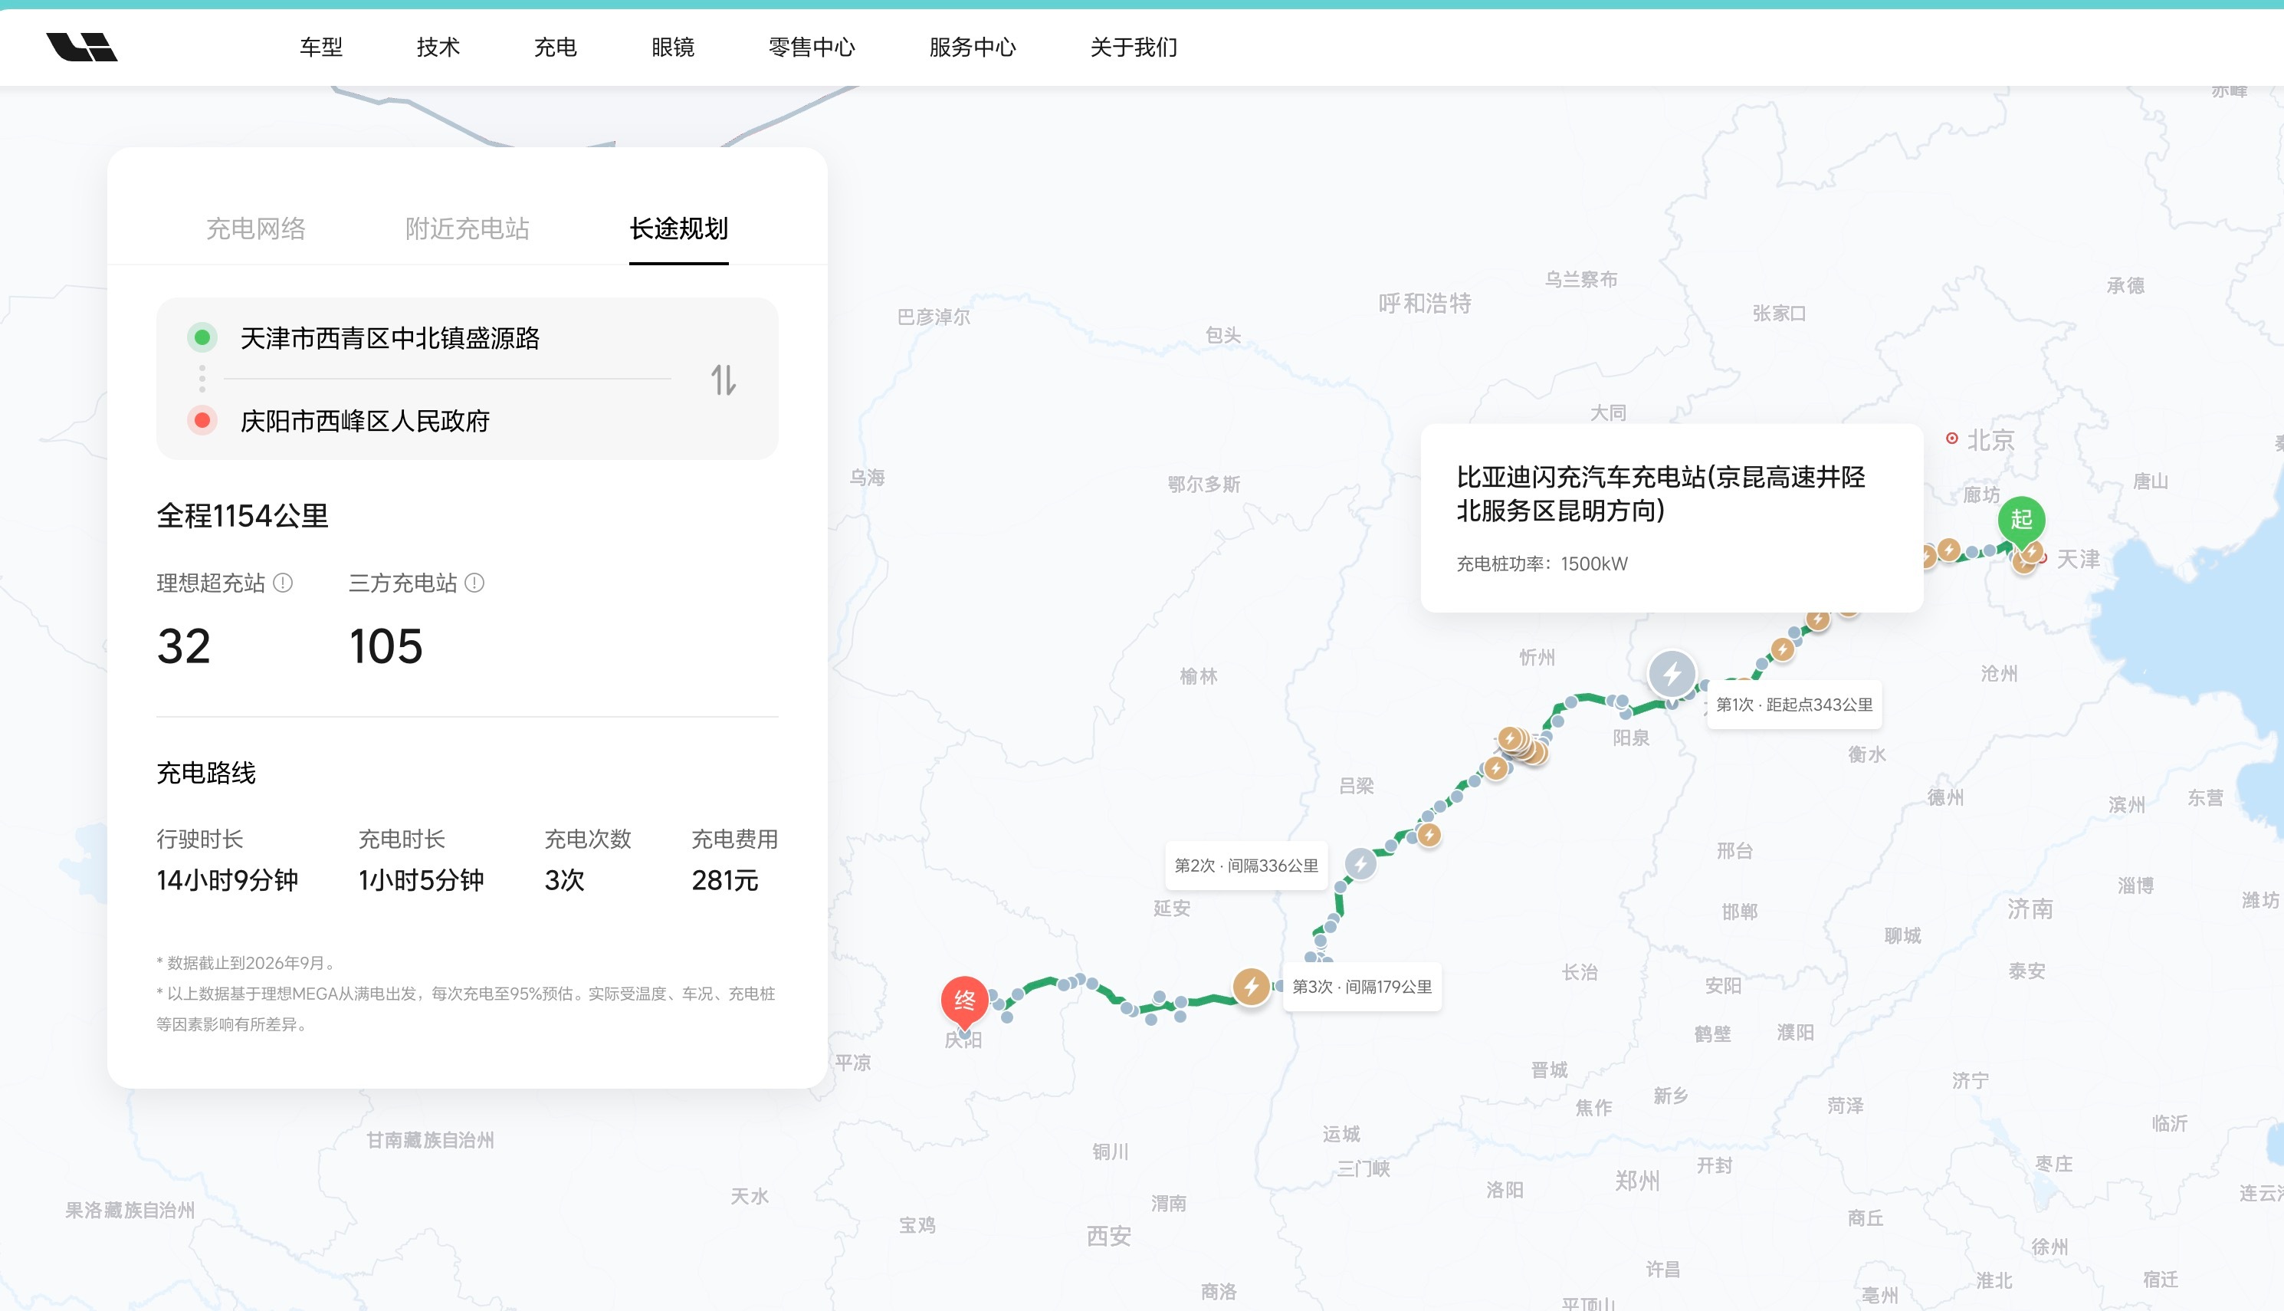Click info icon beside 理想超充站

(x=283, y=583)
